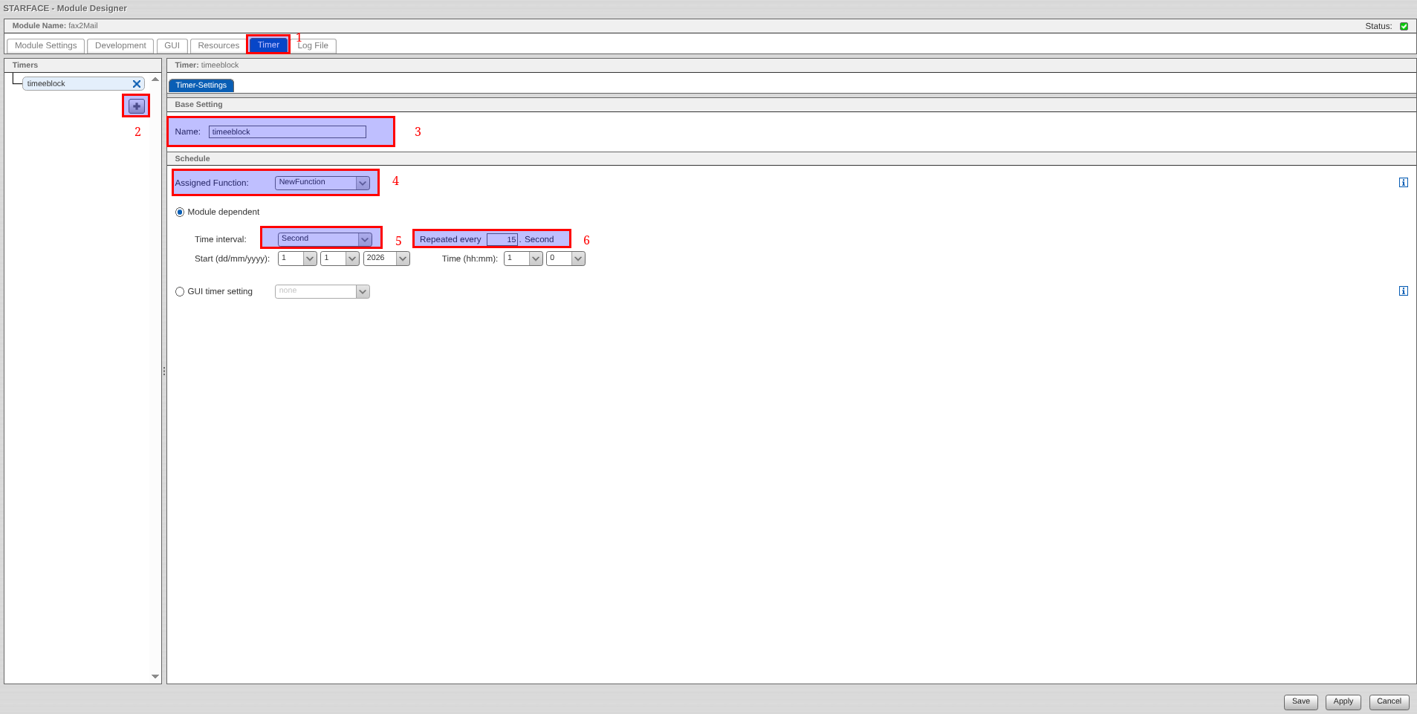The height and width of the screenshot is (714, 1417).
Task: Focus the timer Name input field
Action: (287, 132)
